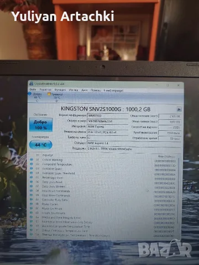The image size is (199, 265).
Task: Click the status dot for Percentage Used
Action: pos(32,177)
